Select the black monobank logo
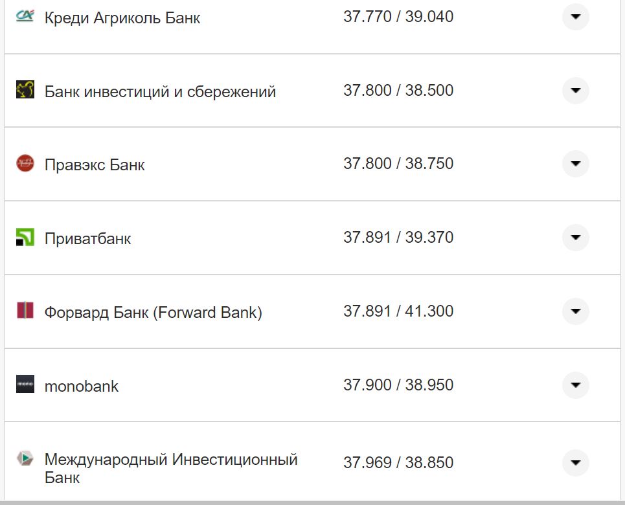 [25, 385]
